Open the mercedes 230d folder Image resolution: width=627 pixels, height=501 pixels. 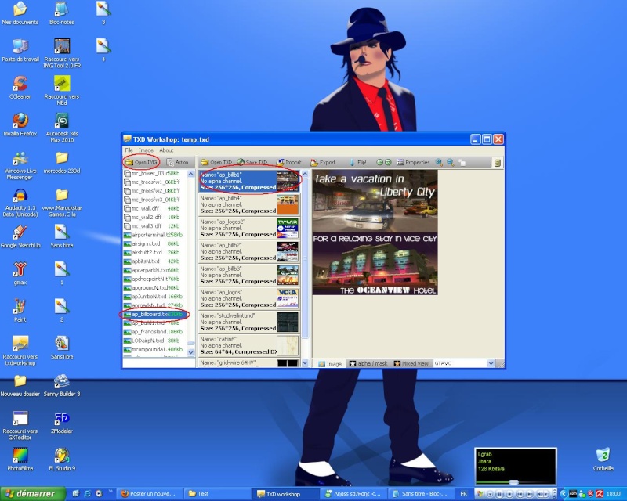(62, 162)
